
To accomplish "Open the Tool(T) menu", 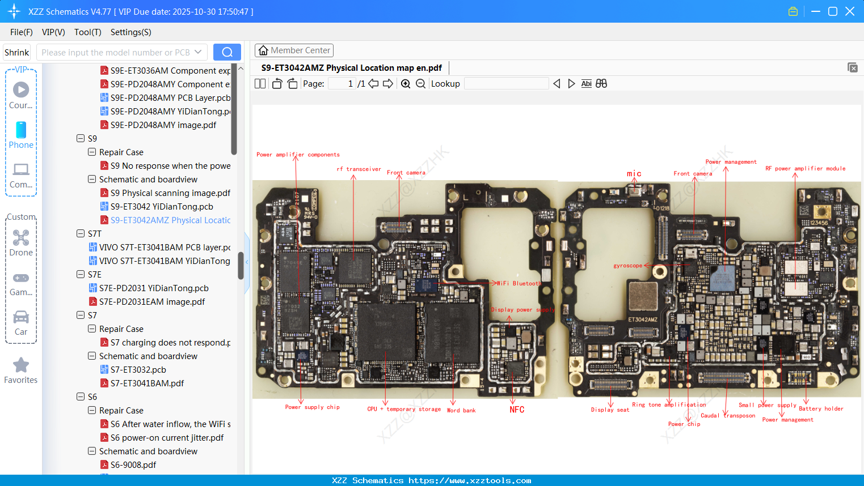I will click(x=87, y=32).
